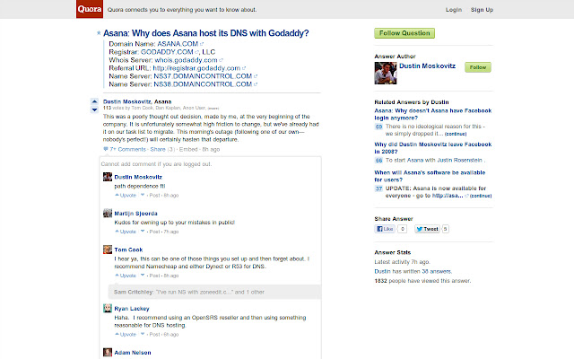Open whois.godaddy.com link
The image size is (574, 359).
(186, 60)
